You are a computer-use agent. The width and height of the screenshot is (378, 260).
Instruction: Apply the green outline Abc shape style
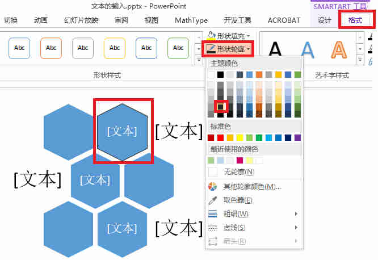[x=178, y=48]
